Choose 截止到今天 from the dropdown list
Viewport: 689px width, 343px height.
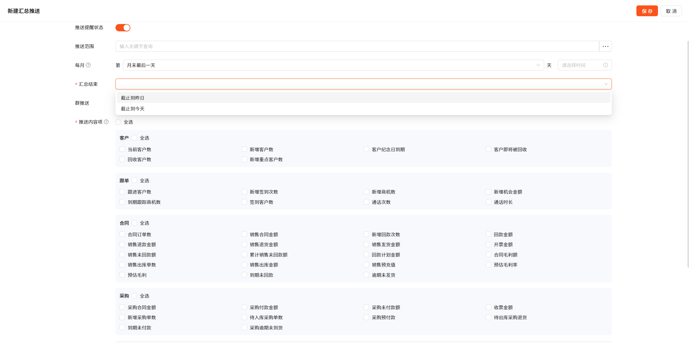coord(133,109)
